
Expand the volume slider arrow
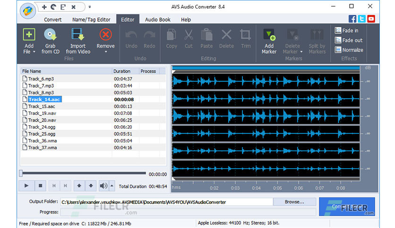(112, 186)
